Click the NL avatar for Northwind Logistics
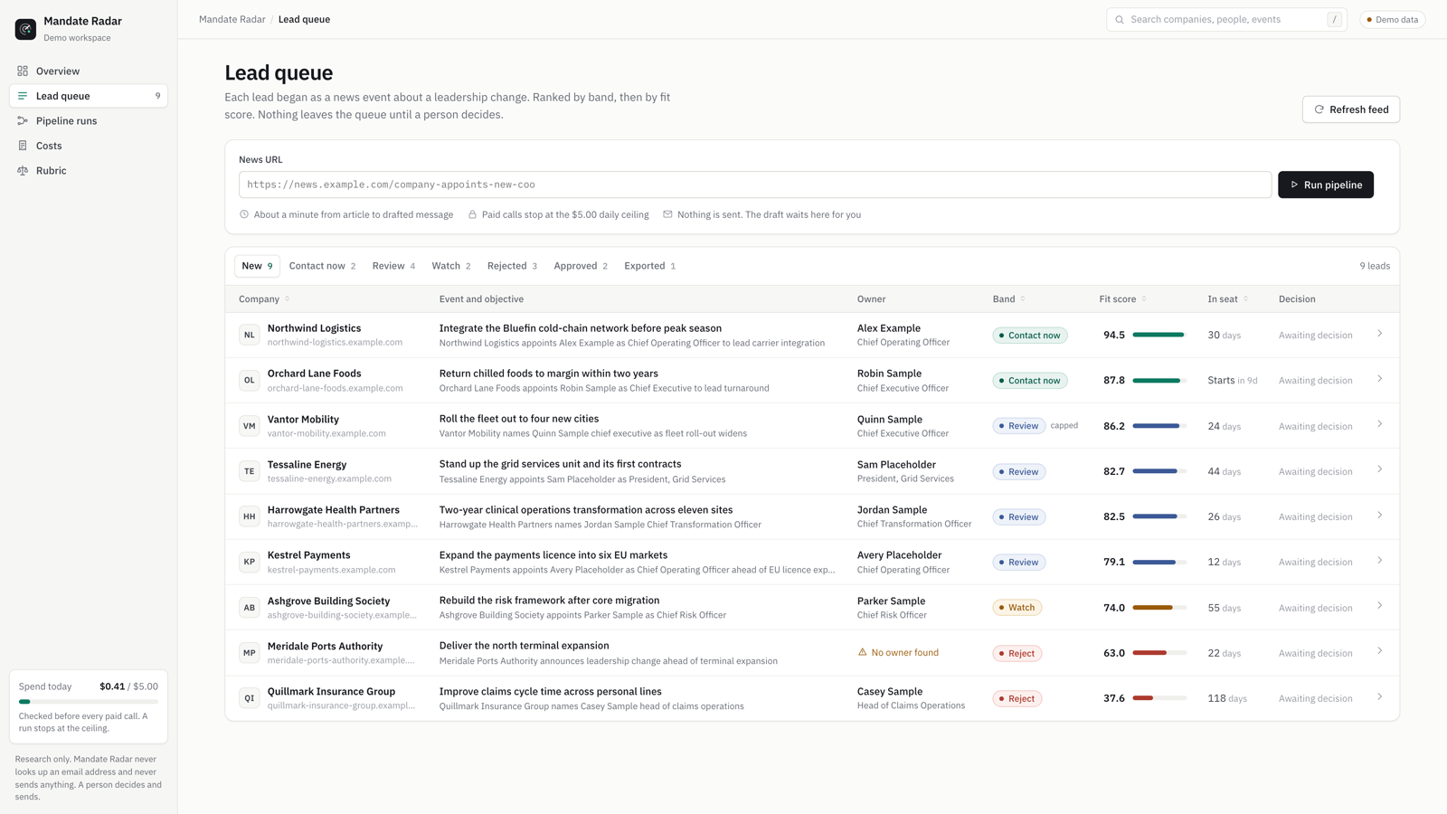Screen dimensions: 1447x814 click(x=250, y=335)
